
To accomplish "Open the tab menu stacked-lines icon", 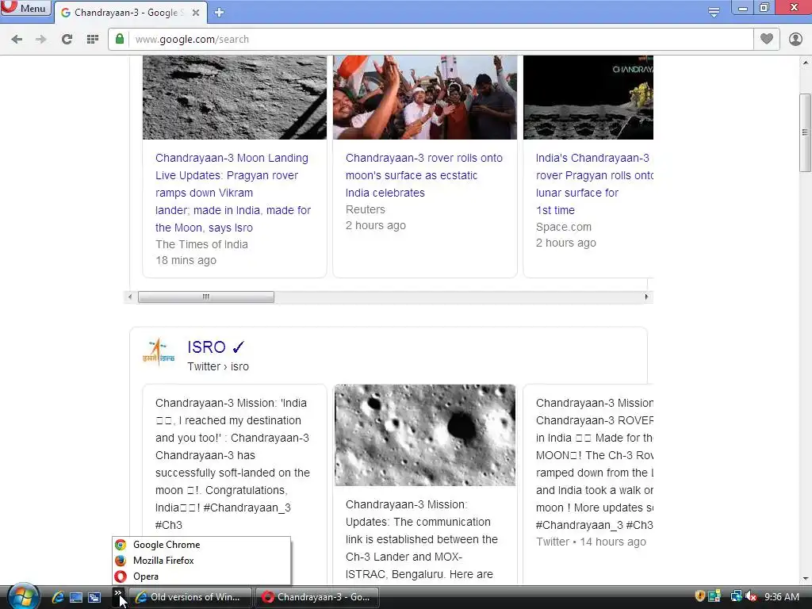I will point(714,12).
